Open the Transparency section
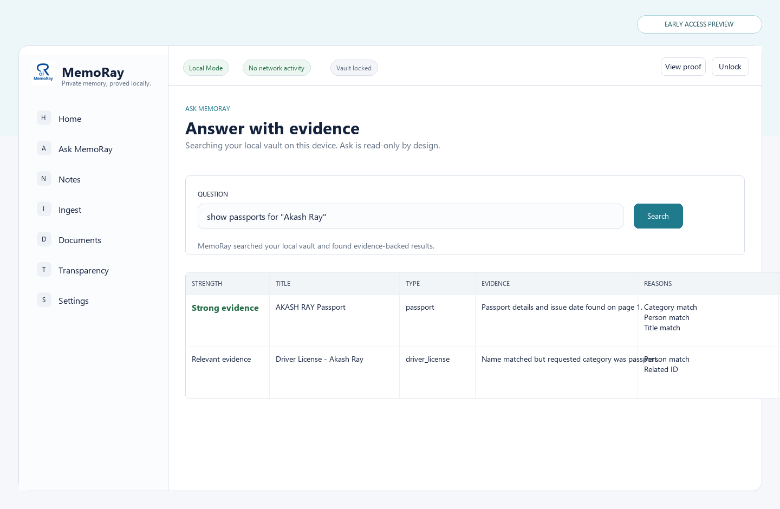 click(x=83, y=270)
